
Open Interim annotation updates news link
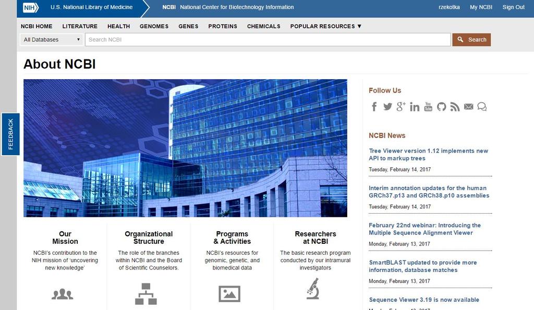point(429,192)
